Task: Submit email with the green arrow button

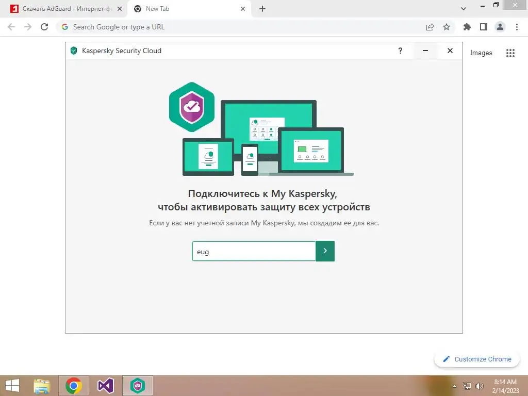Action: [x=325, y=251]
